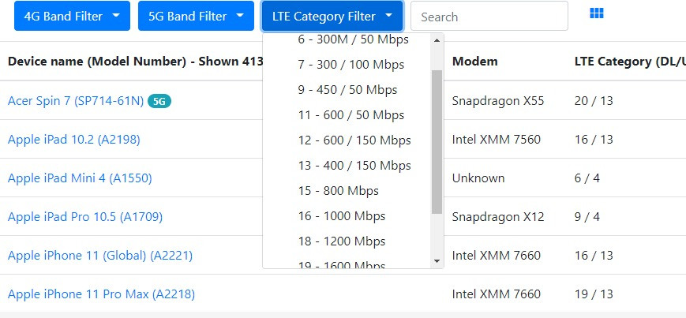This screenshot has width=686, height=318.
Task: Click the dropdown list scroll up arrow
Action: coord(437,40)
